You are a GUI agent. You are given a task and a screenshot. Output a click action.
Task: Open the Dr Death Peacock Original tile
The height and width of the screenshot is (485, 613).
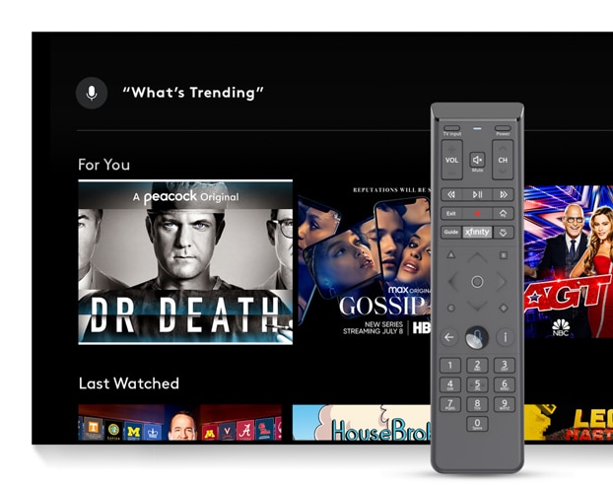click(185, 262)
